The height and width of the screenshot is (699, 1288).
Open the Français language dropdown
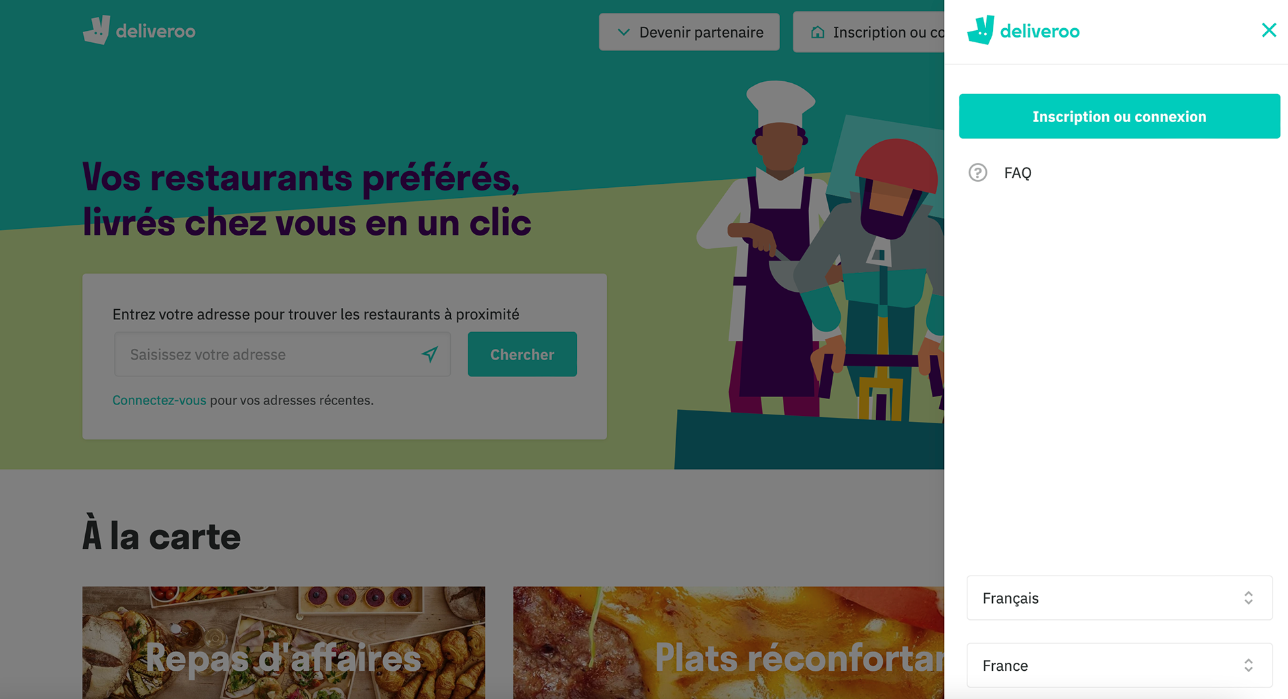1119,598
